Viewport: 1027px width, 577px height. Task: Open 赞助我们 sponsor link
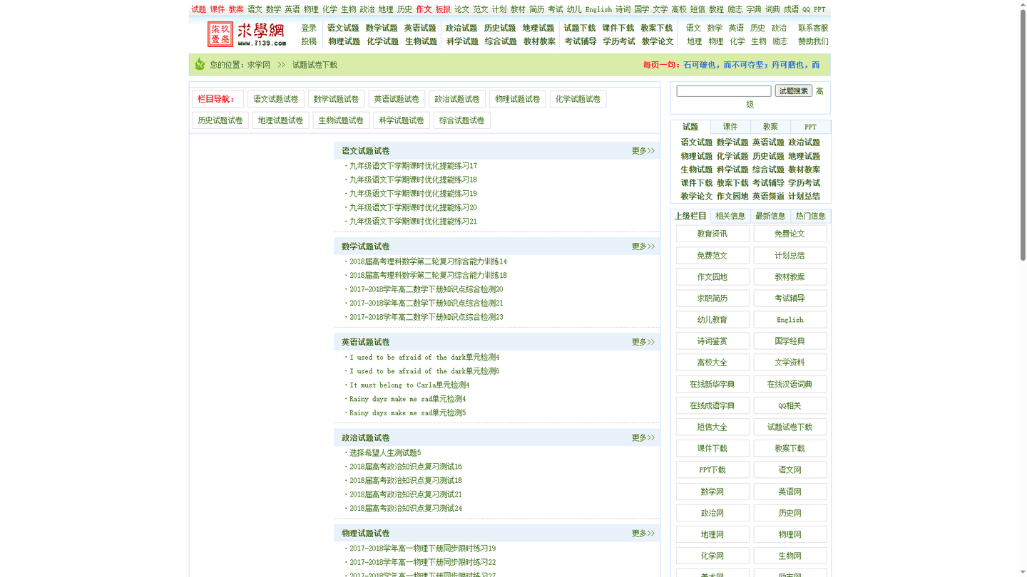click(x=813, y=41)
